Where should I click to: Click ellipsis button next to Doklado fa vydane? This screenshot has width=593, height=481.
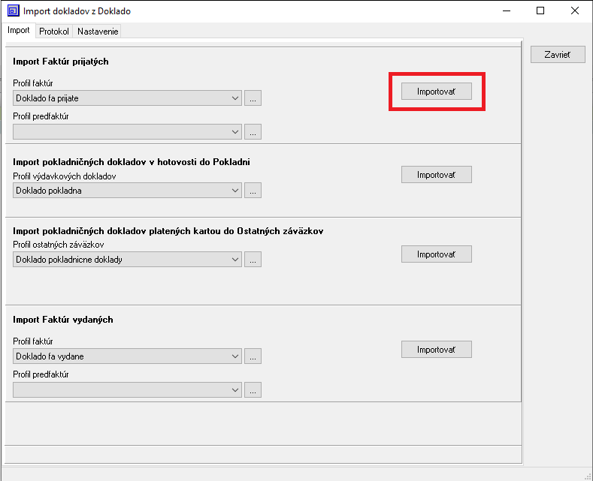click(253, 356)
